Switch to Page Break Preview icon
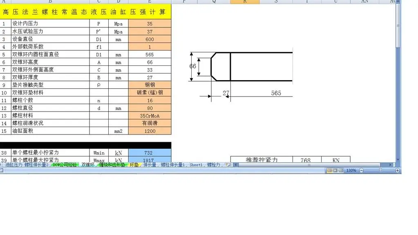This screenshot has height=235, width=418. [341, 170]
